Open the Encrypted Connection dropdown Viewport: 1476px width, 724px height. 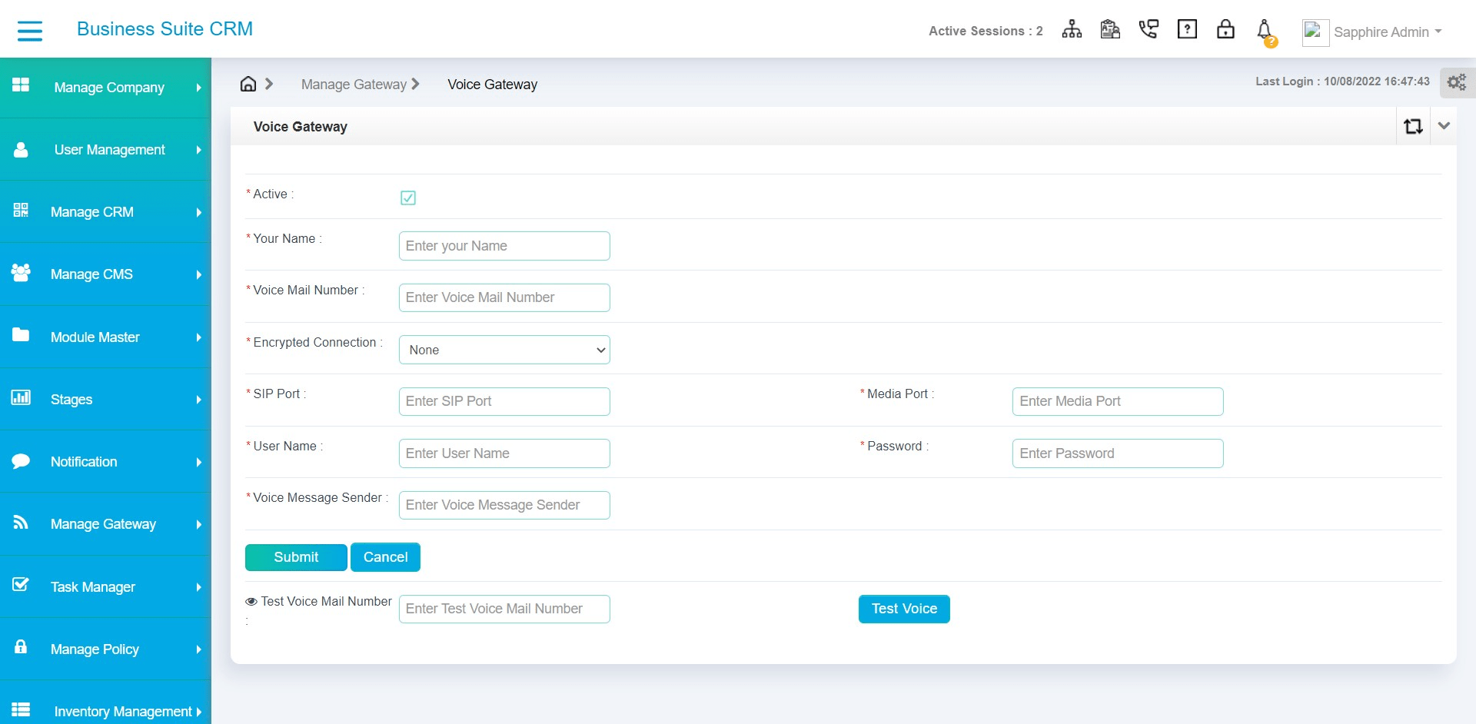pyautogui.click(x=504, y=350)
